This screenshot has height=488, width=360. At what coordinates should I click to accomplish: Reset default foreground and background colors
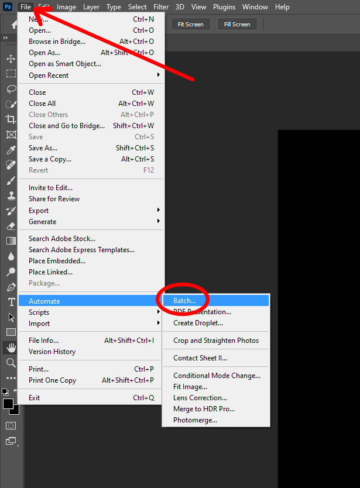click(5, 391)
